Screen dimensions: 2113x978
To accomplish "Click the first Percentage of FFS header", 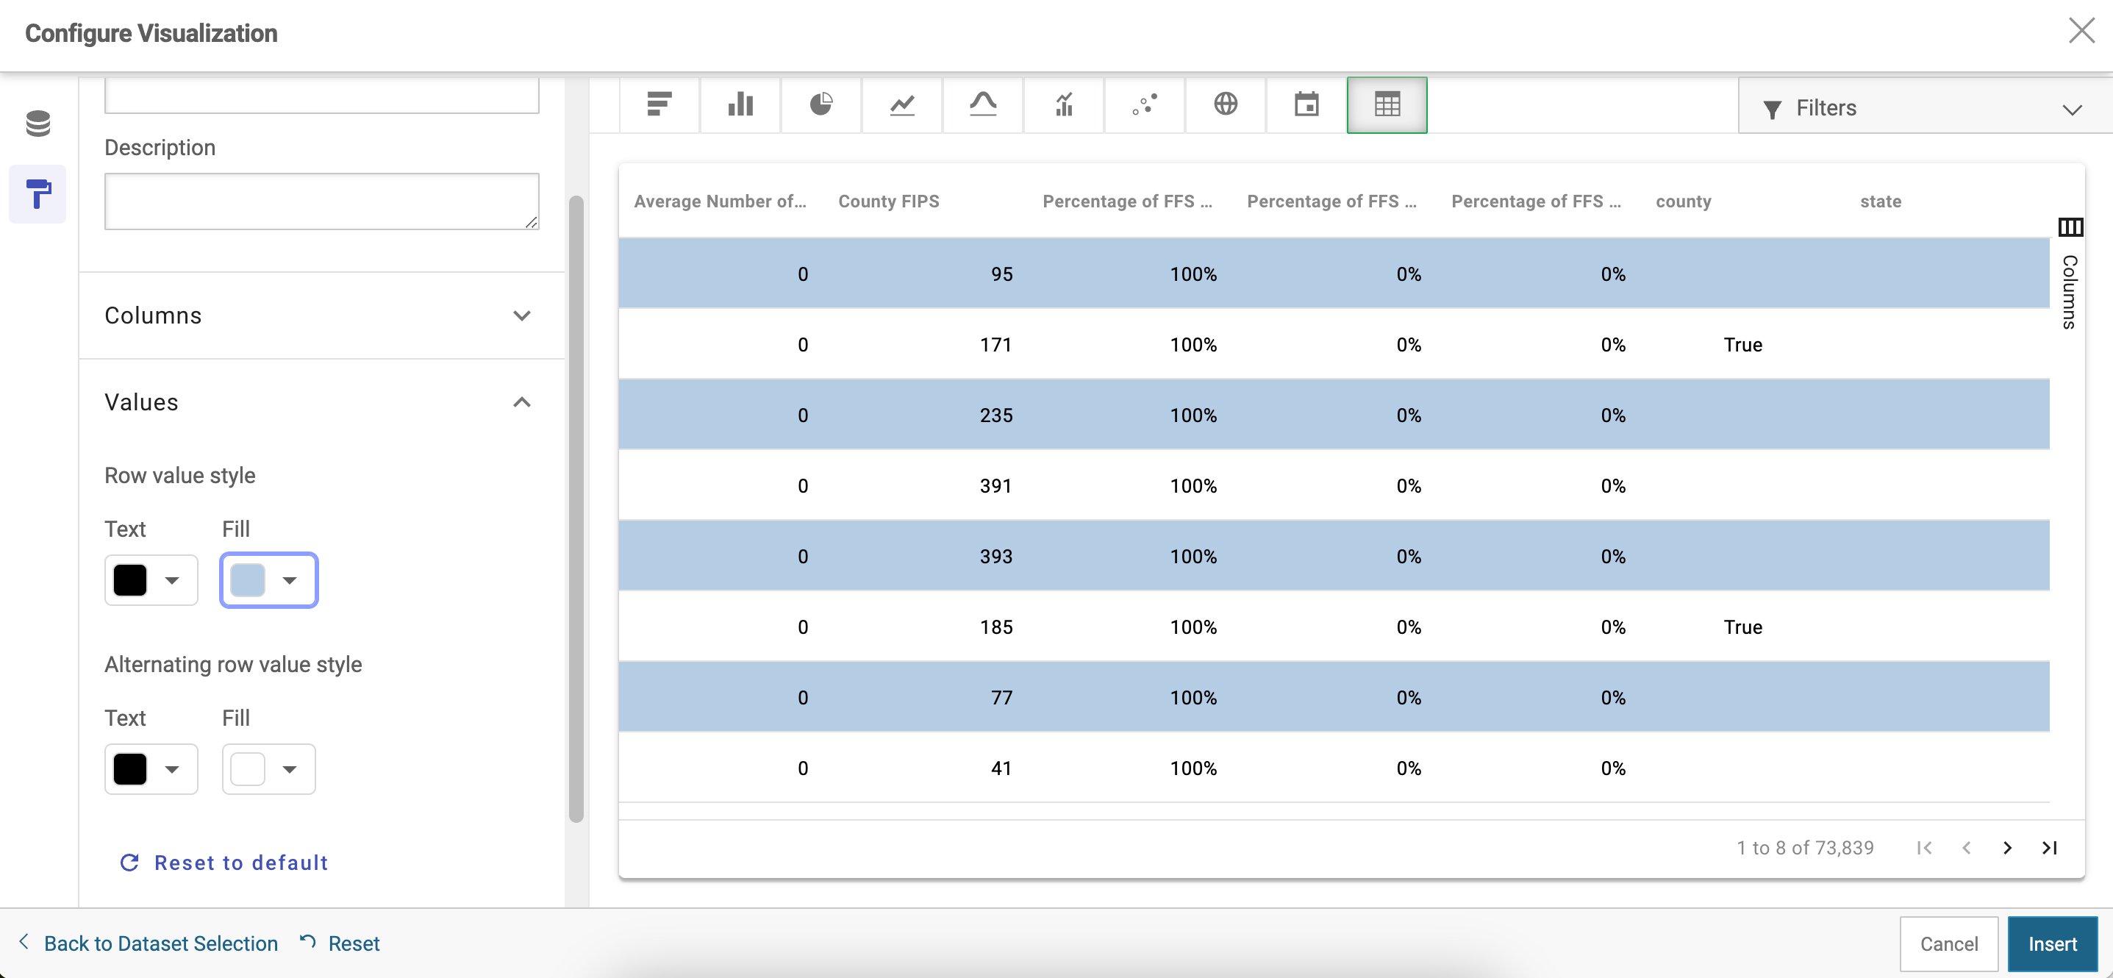I will click(x=1127, y=201).
